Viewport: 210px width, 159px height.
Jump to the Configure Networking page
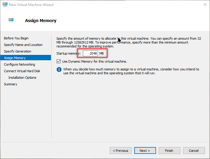tap(19, 64)
